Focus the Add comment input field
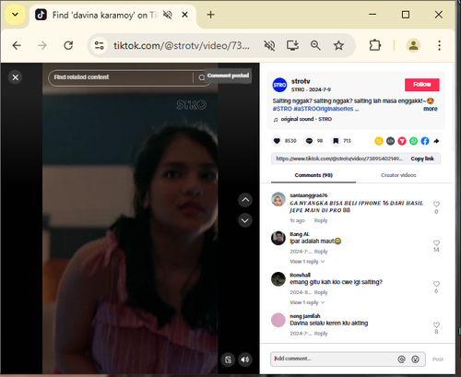This screenshot has width=461, height=377. point(333,359)
